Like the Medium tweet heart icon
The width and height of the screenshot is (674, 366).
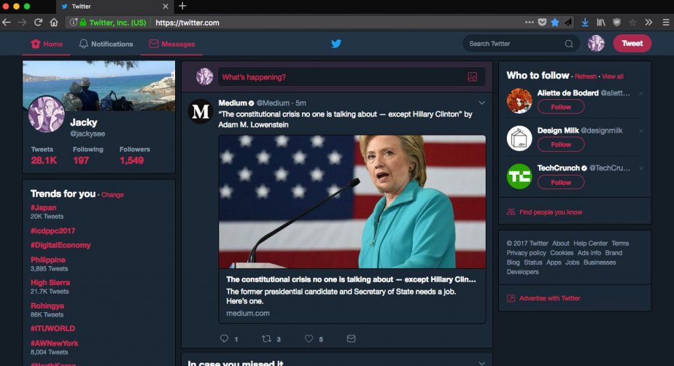(x=309, y=338)
